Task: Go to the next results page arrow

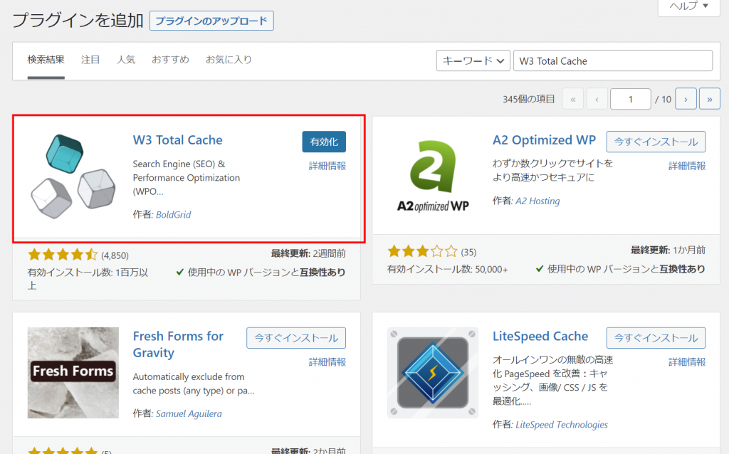Action: (686, 99)
